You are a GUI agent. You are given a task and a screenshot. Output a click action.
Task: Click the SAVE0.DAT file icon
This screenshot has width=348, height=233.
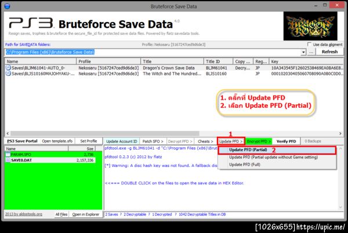(8, 160)
